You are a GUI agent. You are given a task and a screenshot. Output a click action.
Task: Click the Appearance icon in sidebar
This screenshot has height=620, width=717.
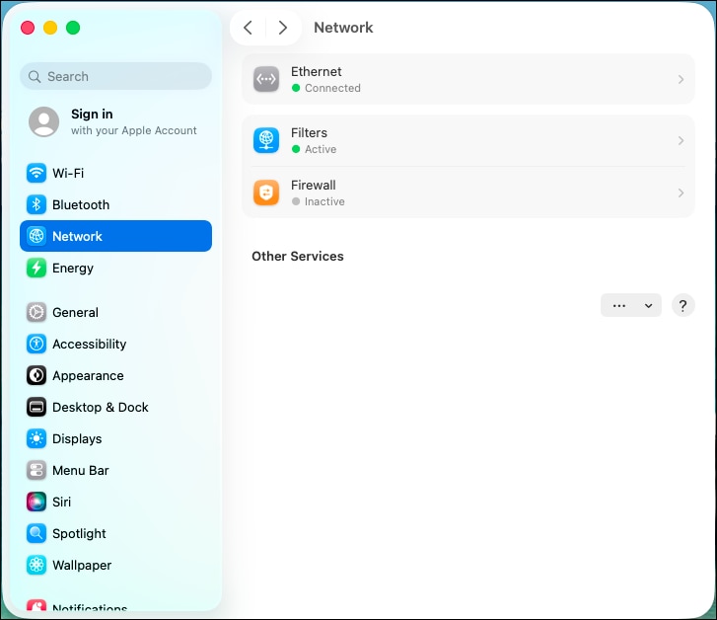[x=36, y=375]
